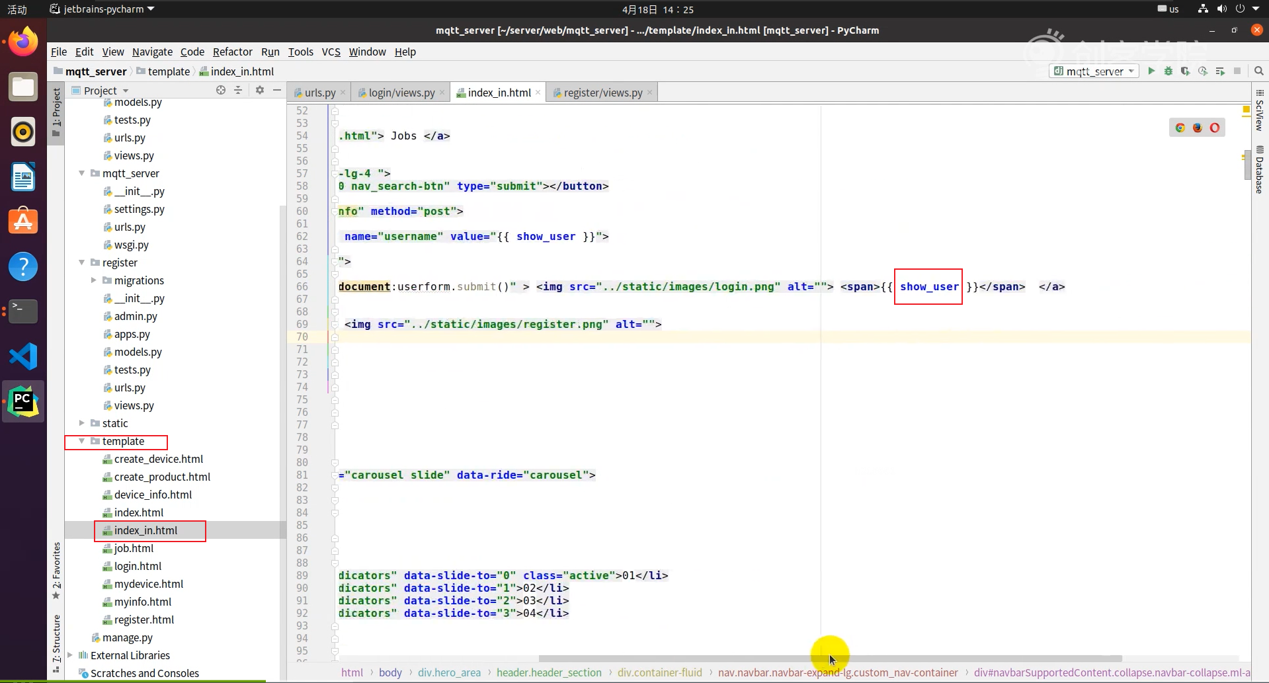The height and width of the screenshot is (683, 1269).
Task: Open mqtt_server run configuration dropdown
Action: [1094, 71]
